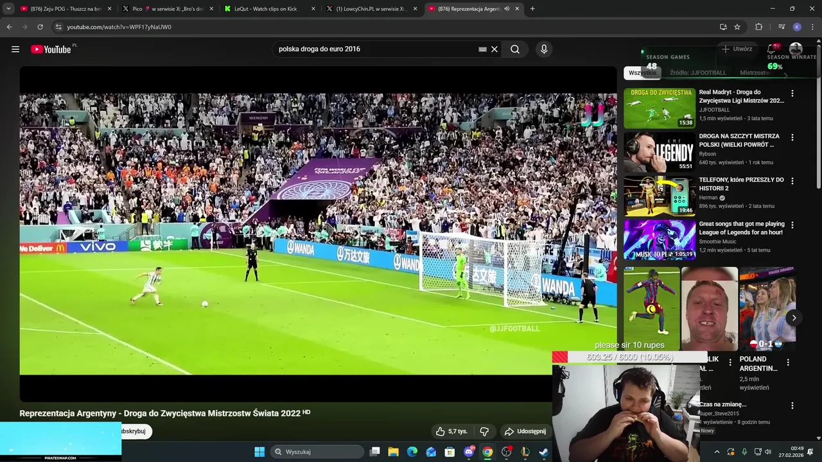Click the Wyszukaj taskbar search box
The image size is (822, 462).
click(x=317, y=452)
